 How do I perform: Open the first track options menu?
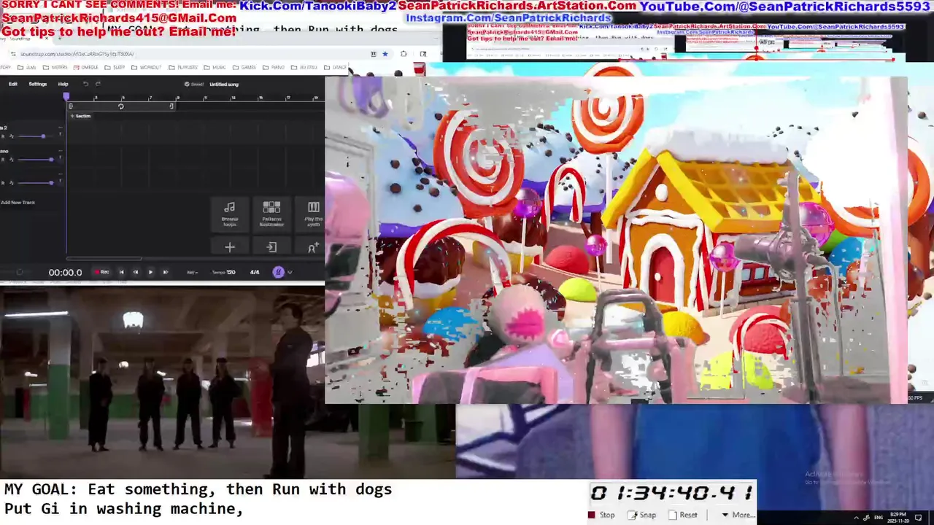click(x=60, y=128)
